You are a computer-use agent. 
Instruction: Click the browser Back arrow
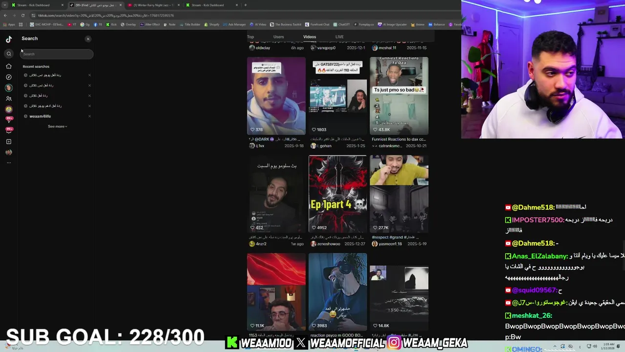click(5, 15)
